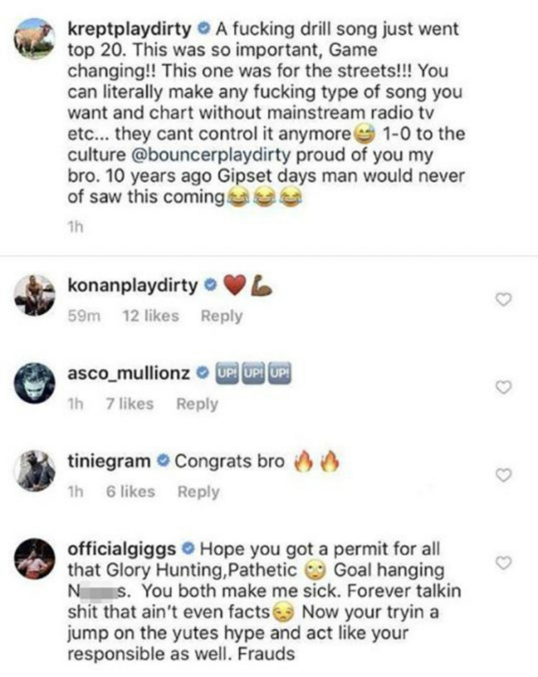Visit the officialgiggs username link
538x677 pixels.
point(122,549)
